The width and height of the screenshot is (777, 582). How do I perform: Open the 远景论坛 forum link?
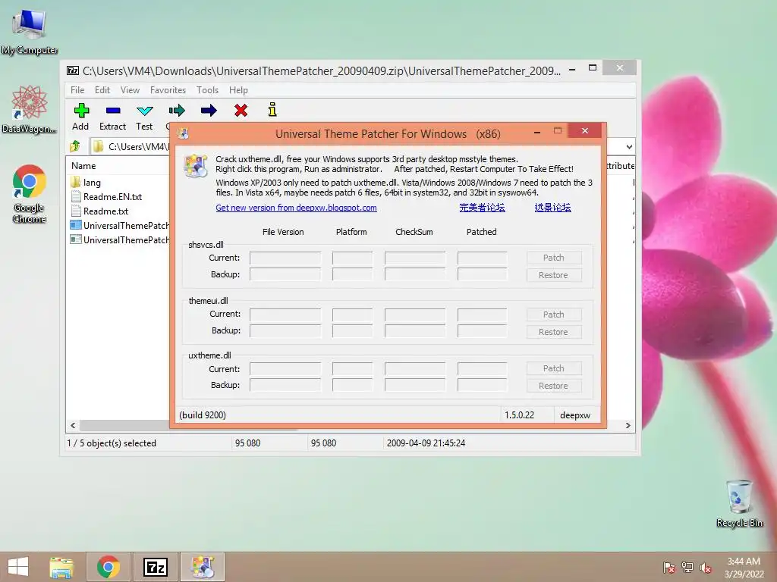(x=552, y=208)
